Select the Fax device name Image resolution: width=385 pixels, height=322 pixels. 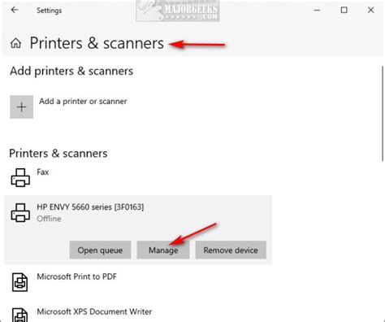tap(43, 172)
